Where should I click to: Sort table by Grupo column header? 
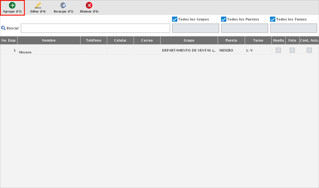click(x=189, y=41)
